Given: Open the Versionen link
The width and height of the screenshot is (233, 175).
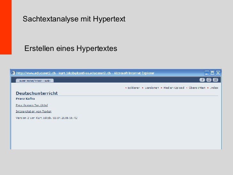Looking at the screenshot, I should pyautogui.click(x=152, y=88).
